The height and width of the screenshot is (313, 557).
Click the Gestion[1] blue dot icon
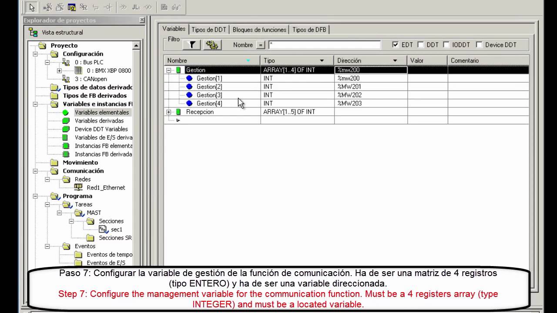[x=189, y=78]
